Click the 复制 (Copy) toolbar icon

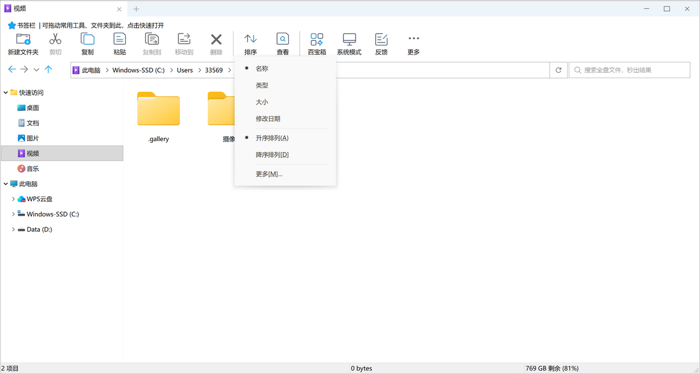[x=87, y=39]
